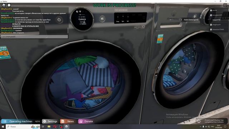Select player OlegPavel11 in player list

pos(216,25)
